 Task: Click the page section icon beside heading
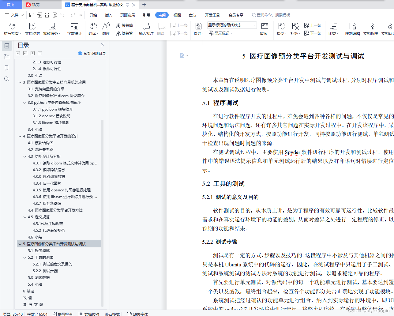click(x=182, y=55)
